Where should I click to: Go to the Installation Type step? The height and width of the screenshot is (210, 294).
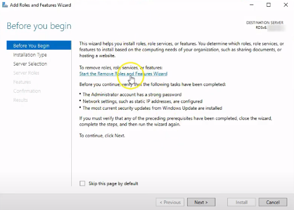(x=30, y=55)
